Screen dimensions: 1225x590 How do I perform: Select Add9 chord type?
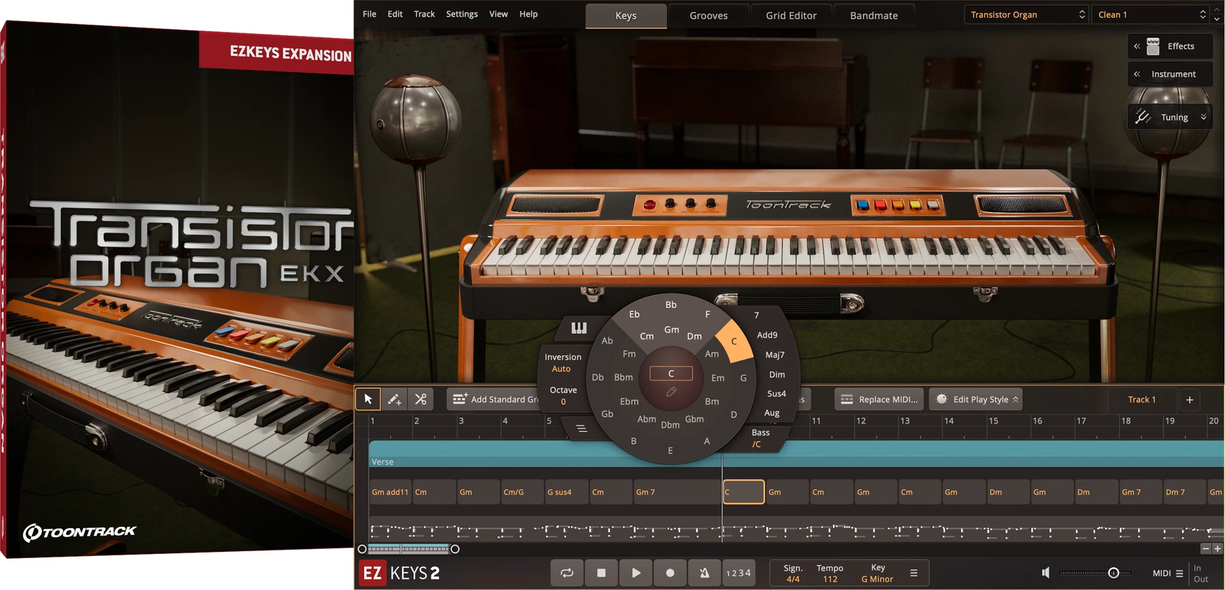[767, 335]
